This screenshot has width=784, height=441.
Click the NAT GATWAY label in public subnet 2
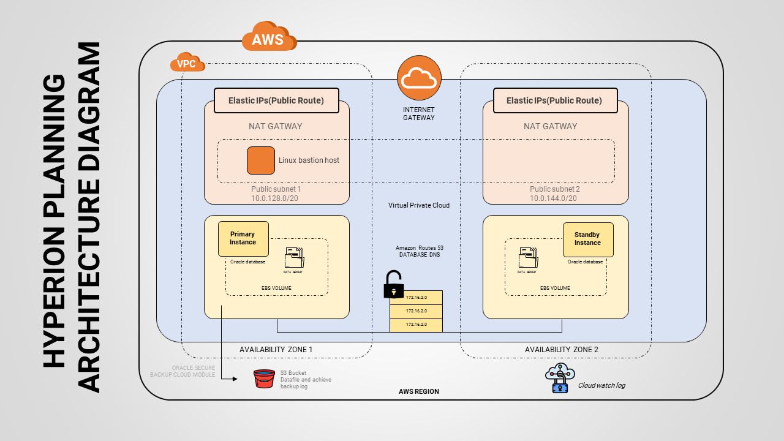point(551,127)
